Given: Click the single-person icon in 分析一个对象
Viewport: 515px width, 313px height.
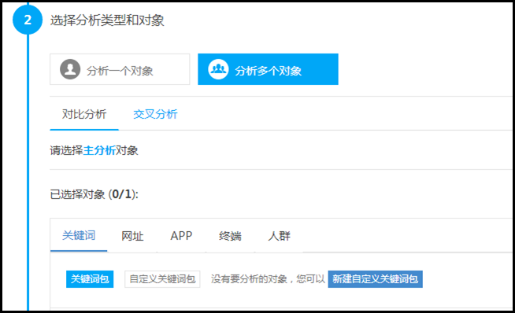Looking at the screenshot, I should tap(70, 69).
